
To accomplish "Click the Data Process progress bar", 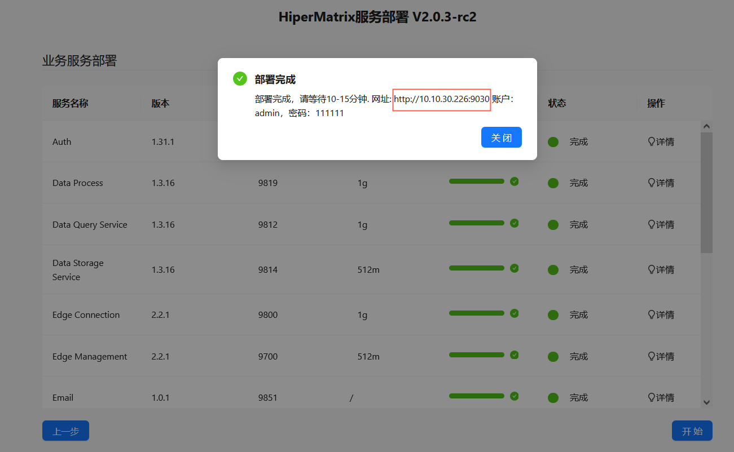I will click(476, 181).
